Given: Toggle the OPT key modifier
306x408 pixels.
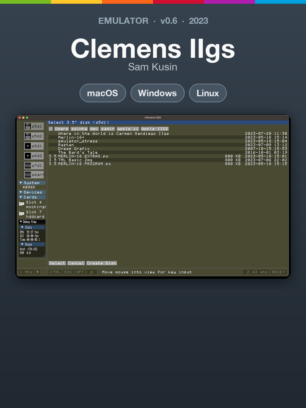Looking at the screenshot, I should point(80,272).
